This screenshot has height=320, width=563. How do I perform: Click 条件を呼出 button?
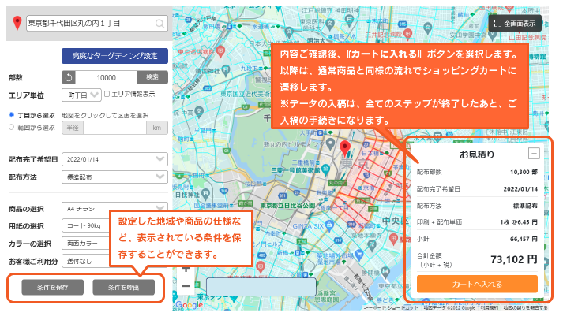click(x=123, y=288)
